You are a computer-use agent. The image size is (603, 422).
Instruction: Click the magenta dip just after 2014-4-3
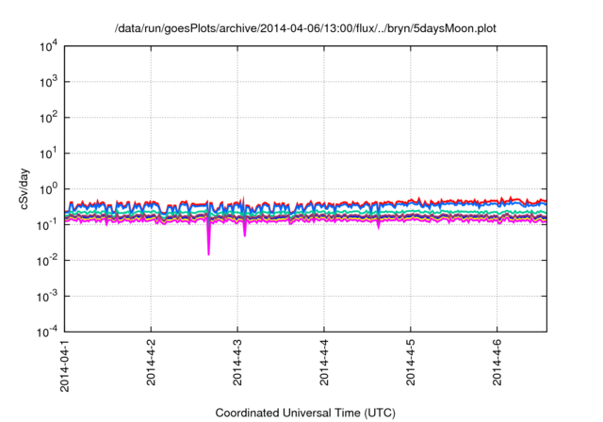click(x=245, y=229)
